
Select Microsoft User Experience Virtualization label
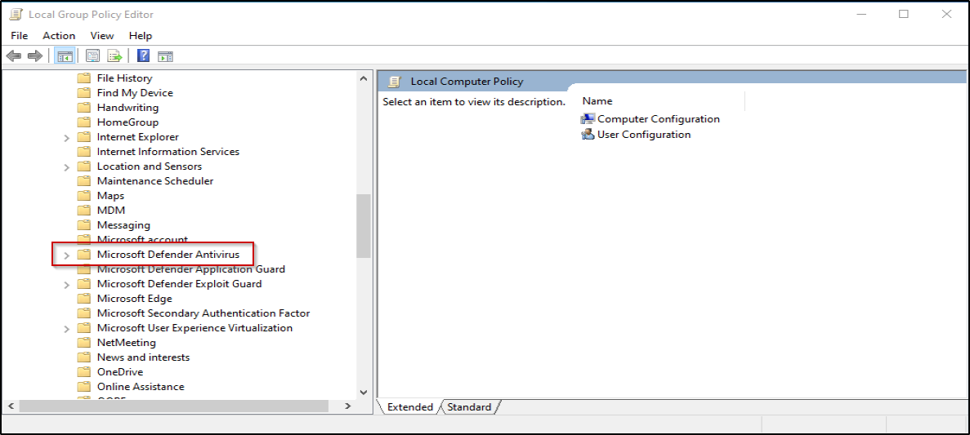click(194, 327)
